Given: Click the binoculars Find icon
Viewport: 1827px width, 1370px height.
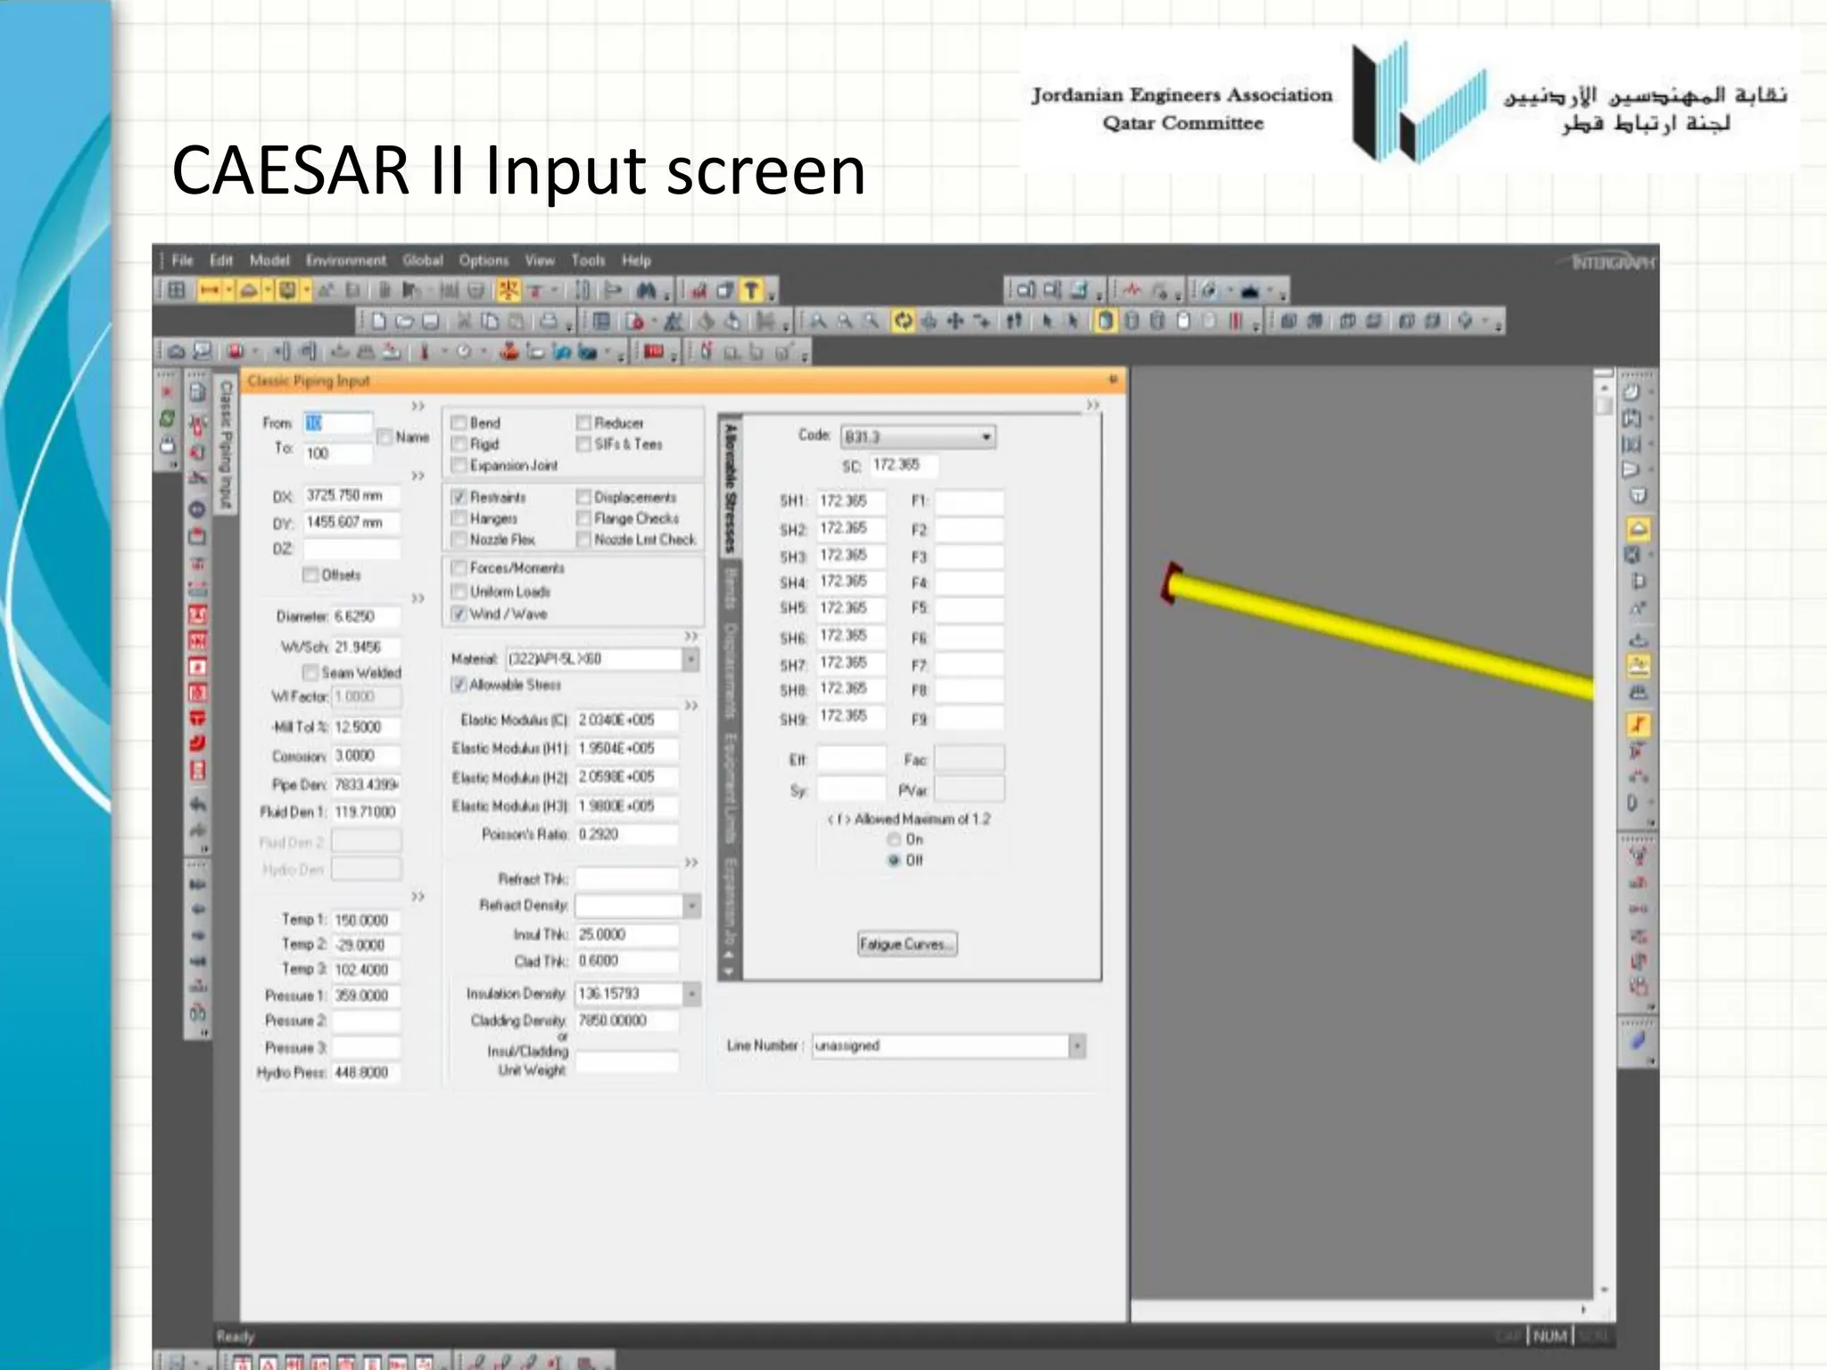Looking at the screenshot, I should [x=647, y=291].
